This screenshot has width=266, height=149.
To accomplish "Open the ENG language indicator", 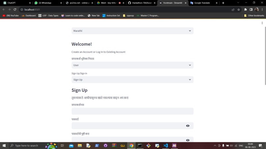I will [241, 145].
